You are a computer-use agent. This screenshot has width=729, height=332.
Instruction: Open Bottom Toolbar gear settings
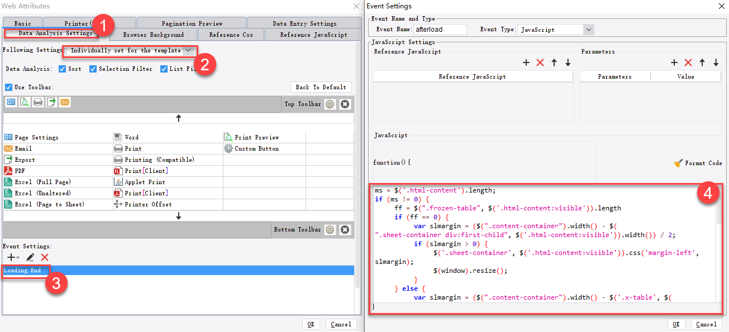click(330, 230)
